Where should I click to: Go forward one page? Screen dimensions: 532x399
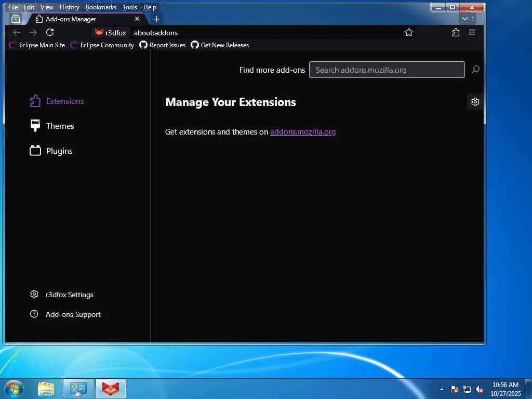coord(33,33)
